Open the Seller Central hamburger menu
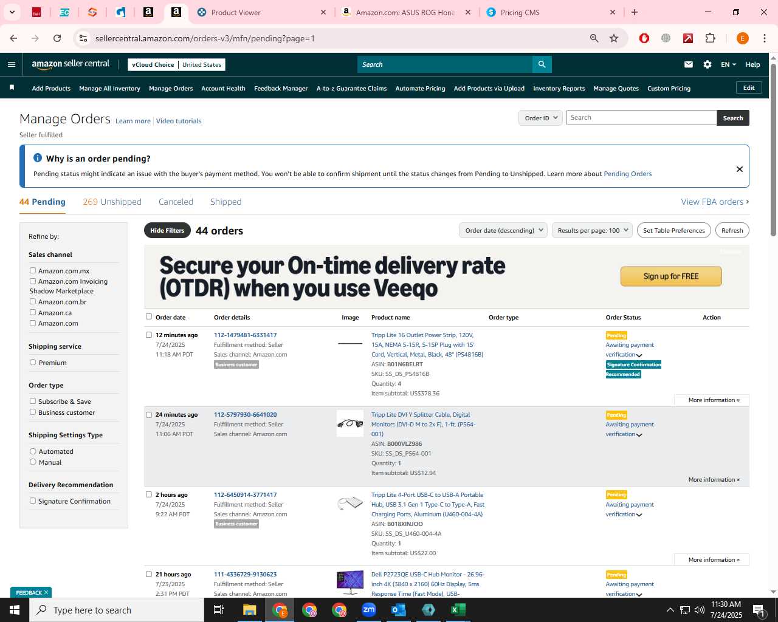Viewport: 778px width, 622px height. point(12,64)
